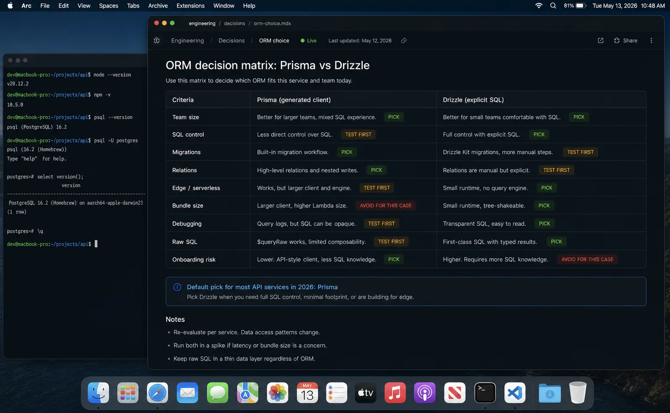Click the info icon in the Default pick callout
670x413 pixels.
pyautogui.click(x=177, y=287)
